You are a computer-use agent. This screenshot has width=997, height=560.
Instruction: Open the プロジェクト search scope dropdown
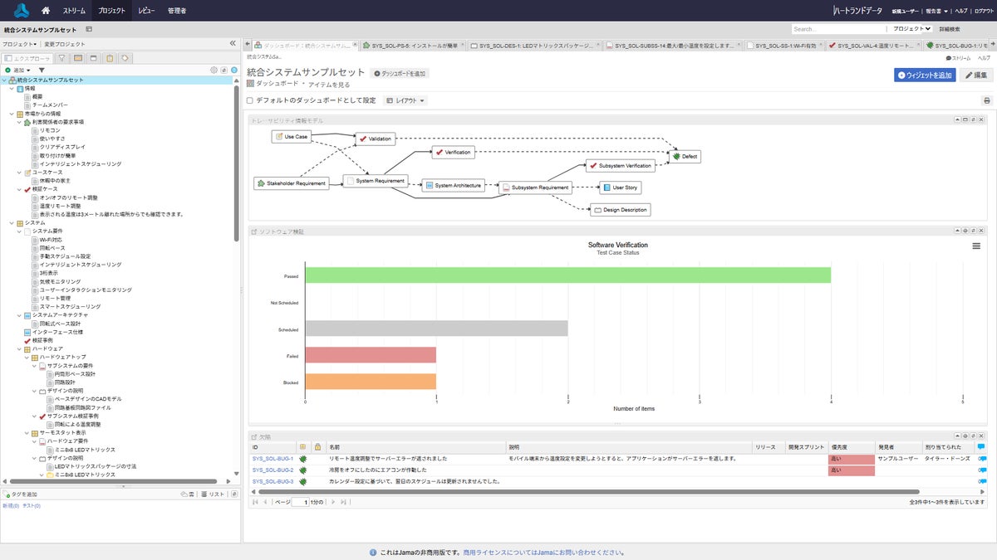[911, 29]
